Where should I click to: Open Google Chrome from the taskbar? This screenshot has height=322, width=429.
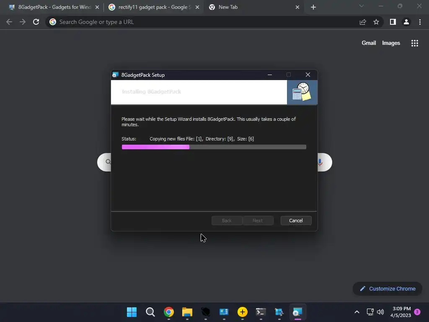[169, 312]
